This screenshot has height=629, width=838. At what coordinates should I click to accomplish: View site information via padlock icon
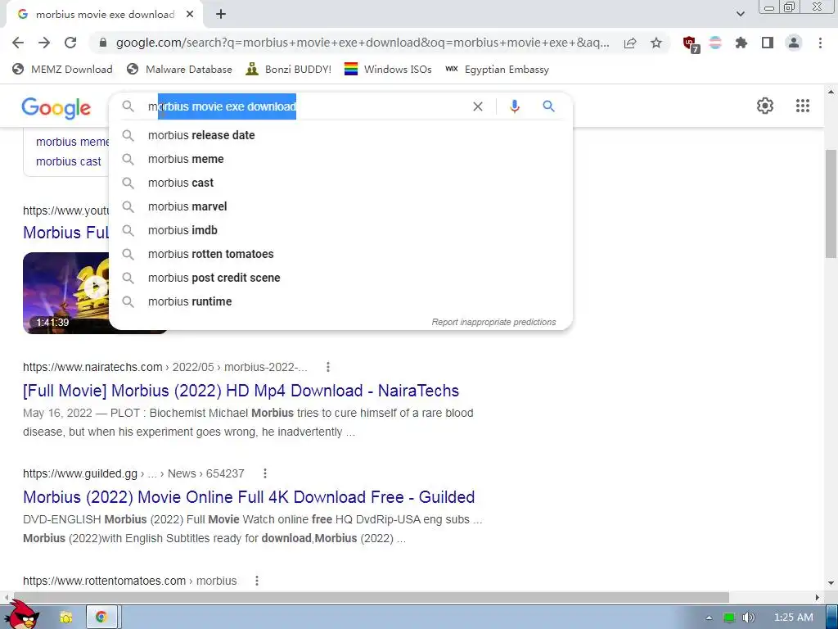(x=103, y=43)
